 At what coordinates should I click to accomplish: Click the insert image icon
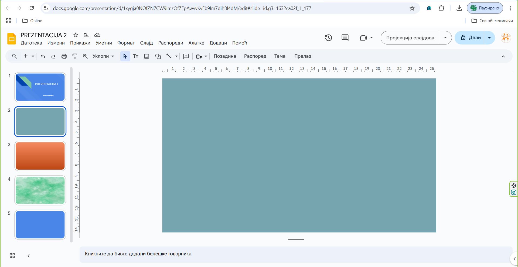tap(146, 56)
